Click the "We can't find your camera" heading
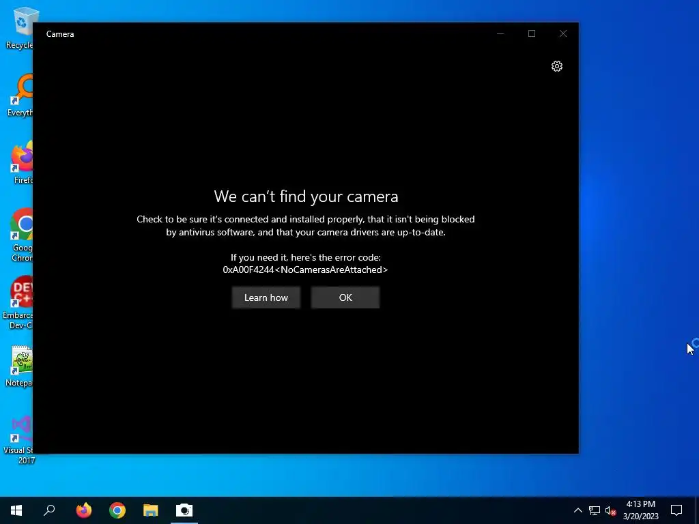 pyautogui.click(x=306, y=196)
